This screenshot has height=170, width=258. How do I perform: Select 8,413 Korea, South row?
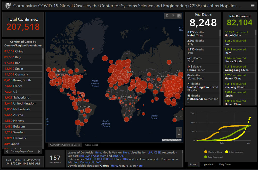point(22,80)
